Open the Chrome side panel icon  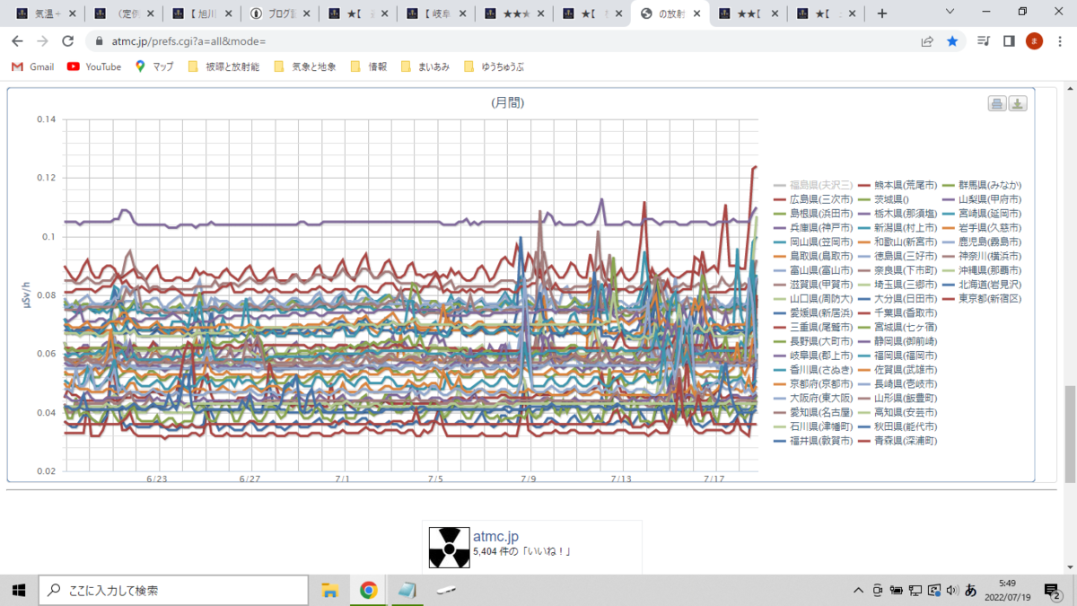coord(1009,41)
